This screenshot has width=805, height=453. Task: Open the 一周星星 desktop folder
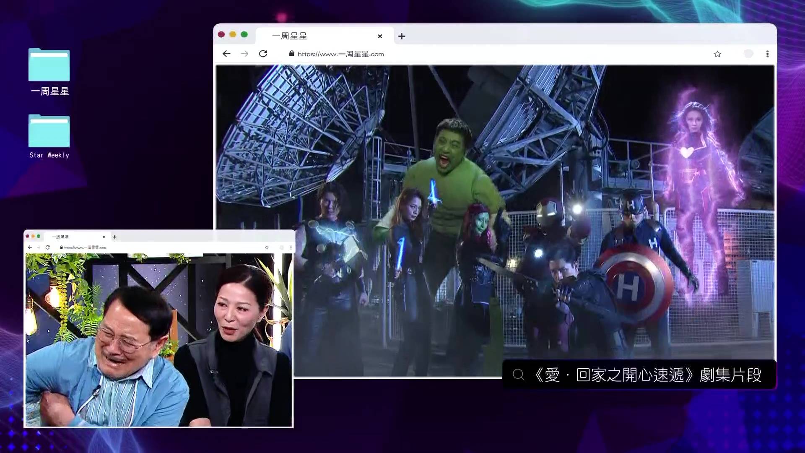[49, 72]
